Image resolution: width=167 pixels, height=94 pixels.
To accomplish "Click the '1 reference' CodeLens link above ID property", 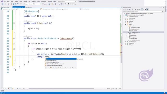I will click(27, 14).
